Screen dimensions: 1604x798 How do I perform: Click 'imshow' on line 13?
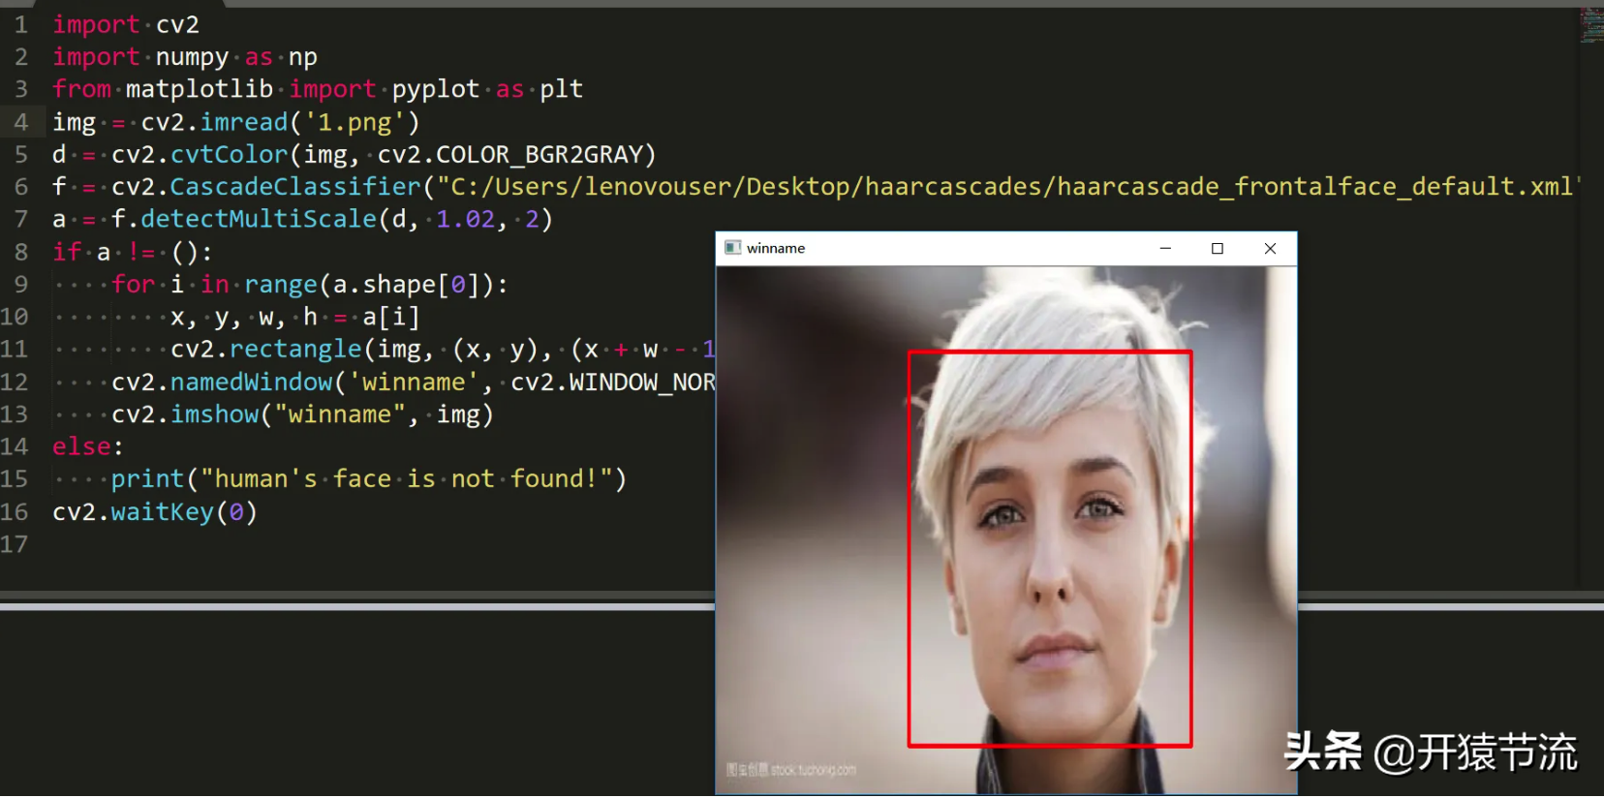tap(215, 414)
